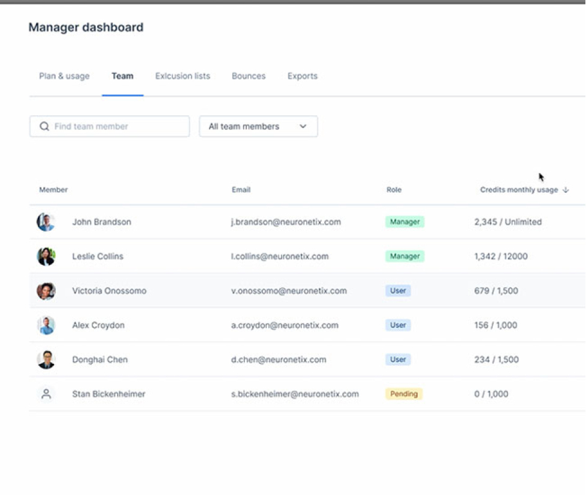Click Stan Bickenheimer's placeholder user icon
The height and width of the screenshot is (496, 586).
pos(46,394)
